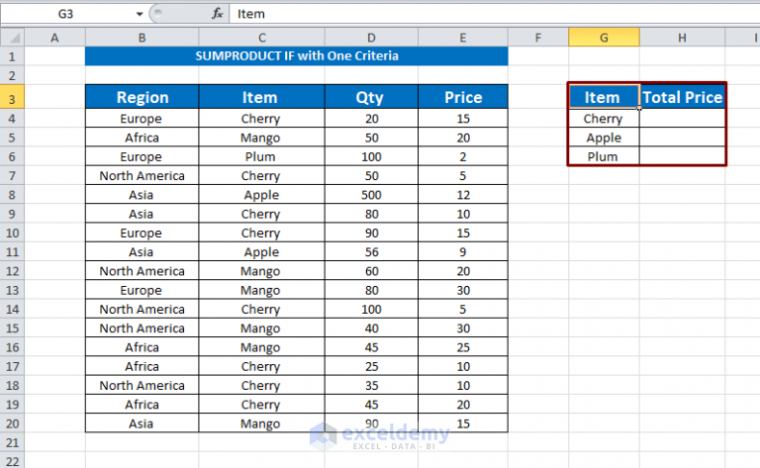The width and height of the screenshot is (760, 468).
Task: Select quantity '90' in row 10
Action: (371, 233)
